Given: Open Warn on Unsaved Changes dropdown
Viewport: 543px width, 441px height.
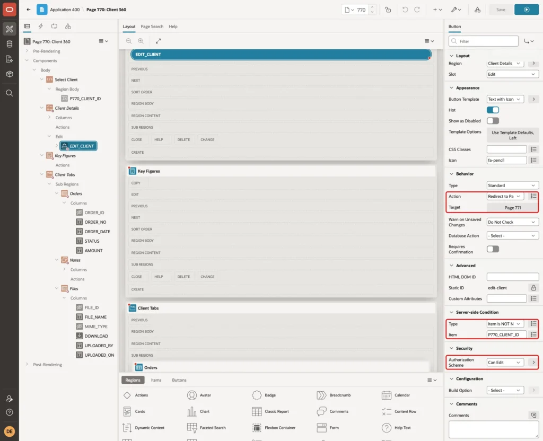Looking at the screenshot, I should tap(513, 222).
